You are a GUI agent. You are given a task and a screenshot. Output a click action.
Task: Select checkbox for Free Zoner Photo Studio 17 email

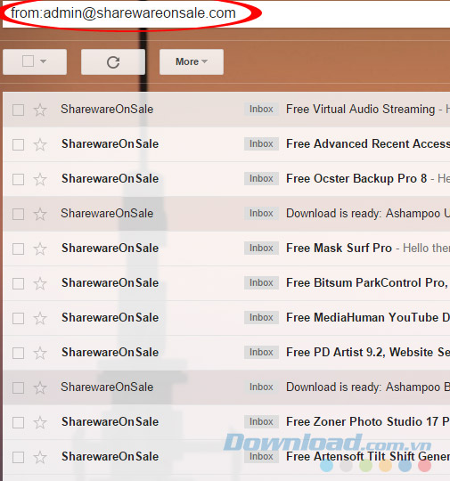tap(18, 422)
